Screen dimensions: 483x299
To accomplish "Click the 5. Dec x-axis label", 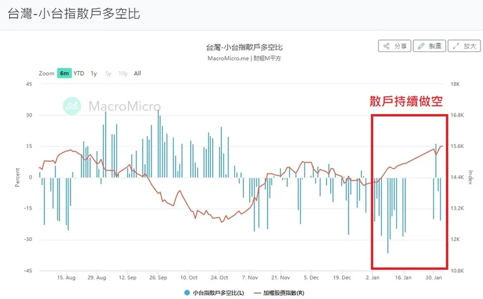I will [x=311, y=278].
